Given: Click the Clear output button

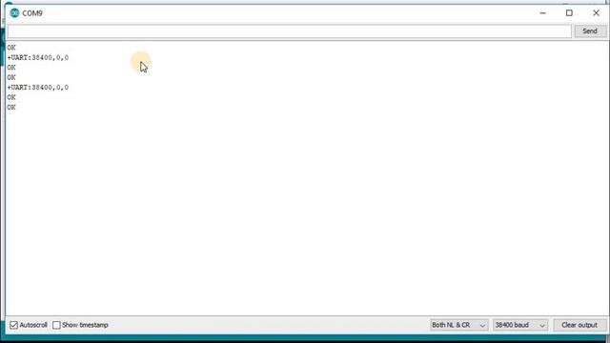Looking at the screenshot, I should pos(579,325).
